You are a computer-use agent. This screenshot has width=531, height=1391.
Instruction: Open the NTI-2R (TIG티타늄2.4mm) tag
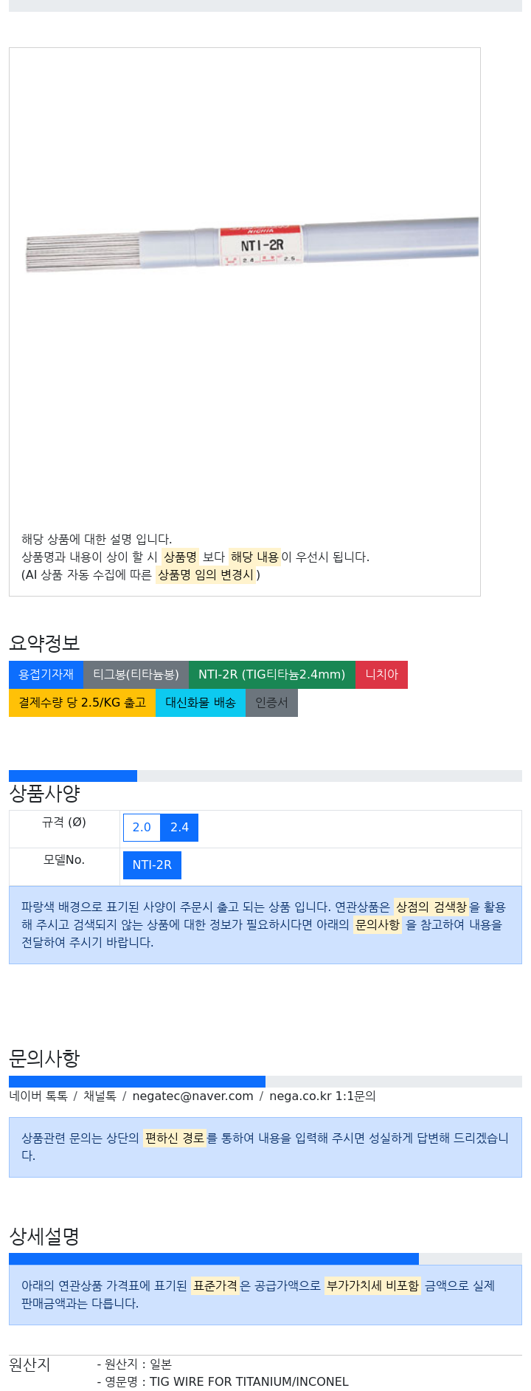point(271,675)
